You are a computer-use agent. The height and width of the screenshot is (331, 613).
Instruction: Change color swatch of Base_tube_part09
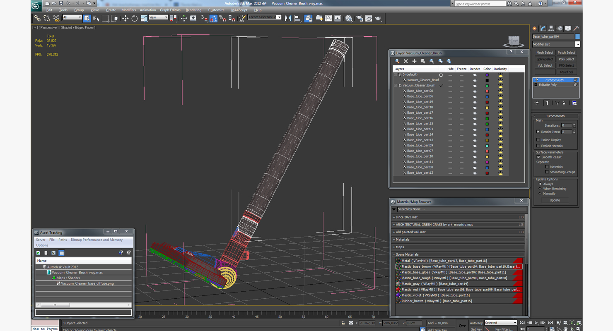(487, 146)
